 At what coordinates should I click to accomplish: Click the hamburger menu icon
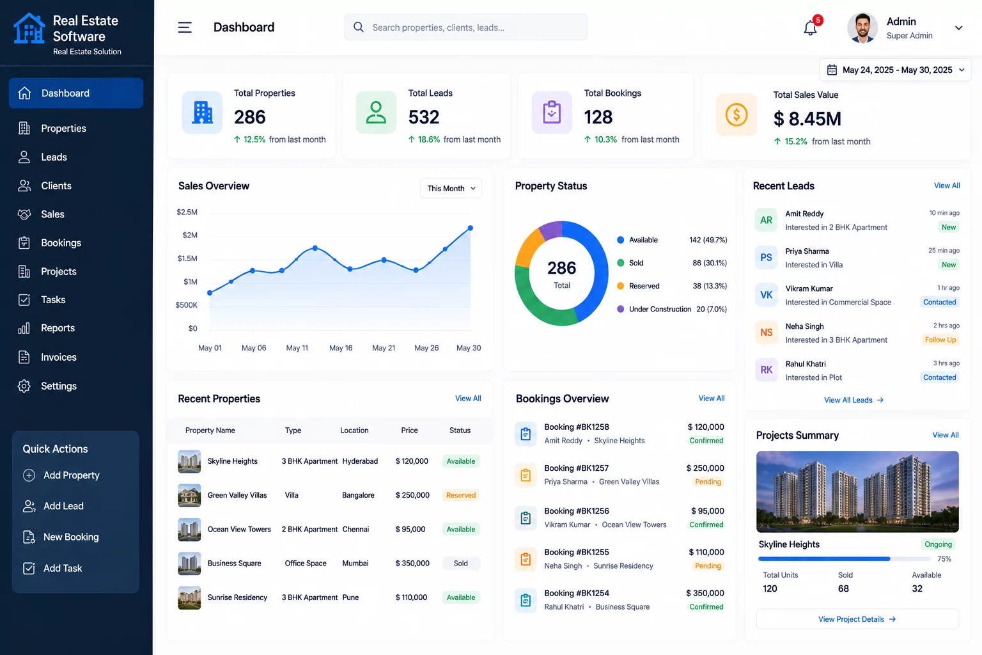click(185, 28)
